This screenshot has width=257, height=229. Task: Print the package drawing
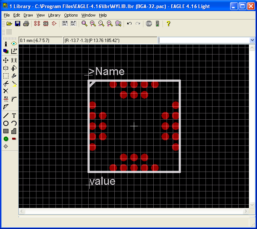(x=26, y=24)
